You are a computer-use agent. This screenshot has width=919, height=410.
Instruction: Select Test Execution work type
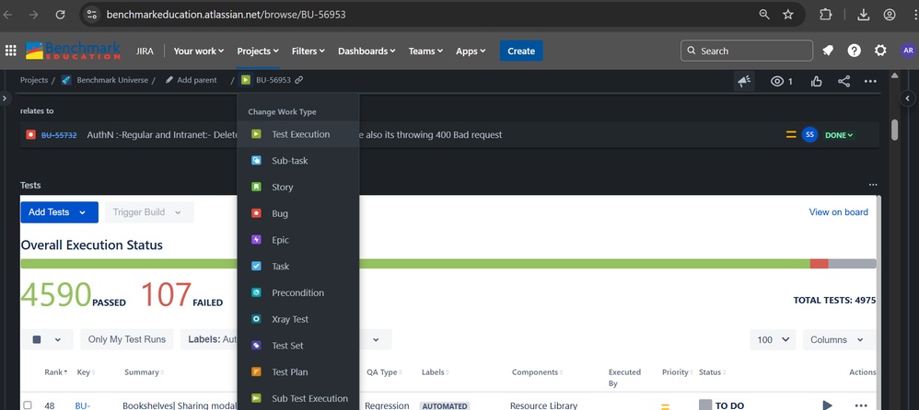[298, 134]
